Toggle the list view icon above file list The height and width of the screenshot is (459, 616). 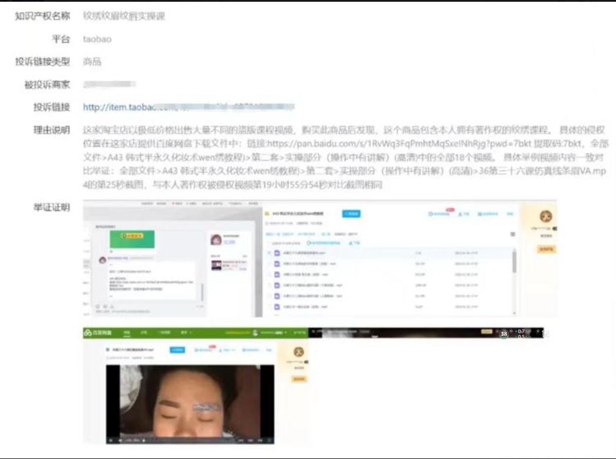(512, 234)
